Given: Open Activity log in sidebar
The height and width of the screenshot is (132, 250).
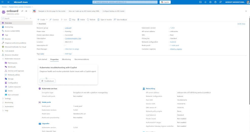Looking at the screenshot, I should (x=9, y=27).
